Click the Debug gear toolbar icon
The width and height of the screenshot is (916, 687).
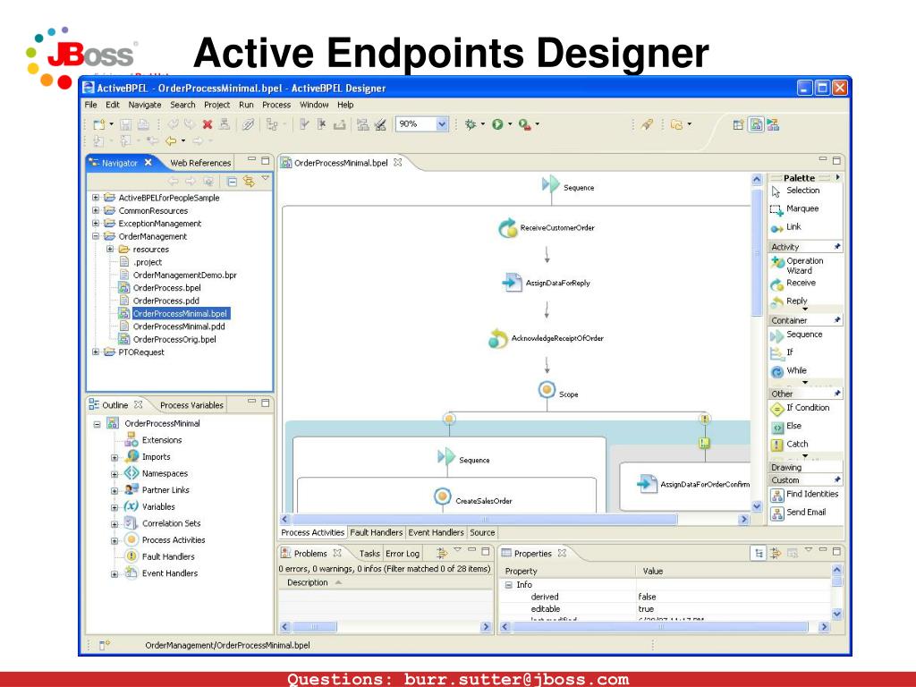(471, 124)
